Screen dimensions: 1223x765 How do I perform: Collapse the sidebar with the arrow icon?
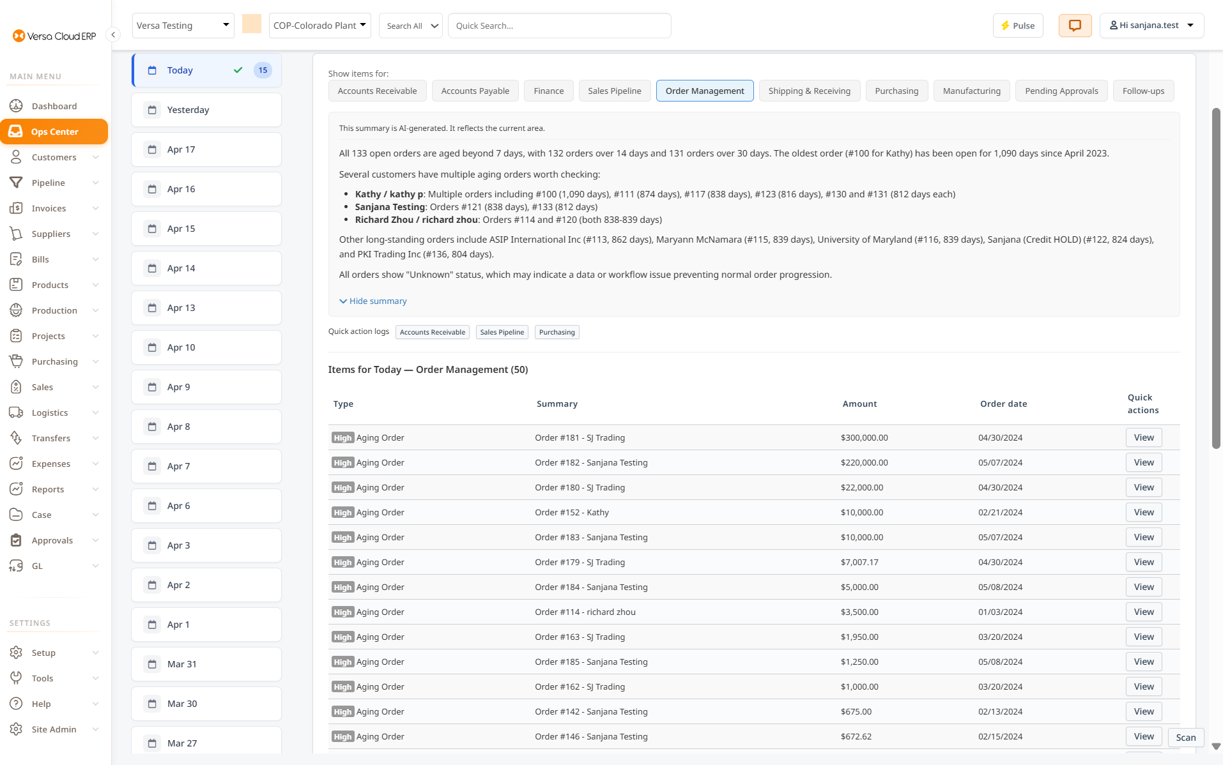(113, 34)
